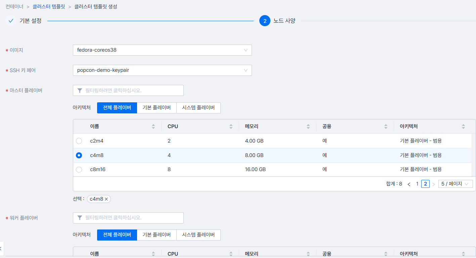Expand the SSH 키 페어 dropdown
Image resolution: width=476 pixels, height=258 pixels.
pos(162,70)
